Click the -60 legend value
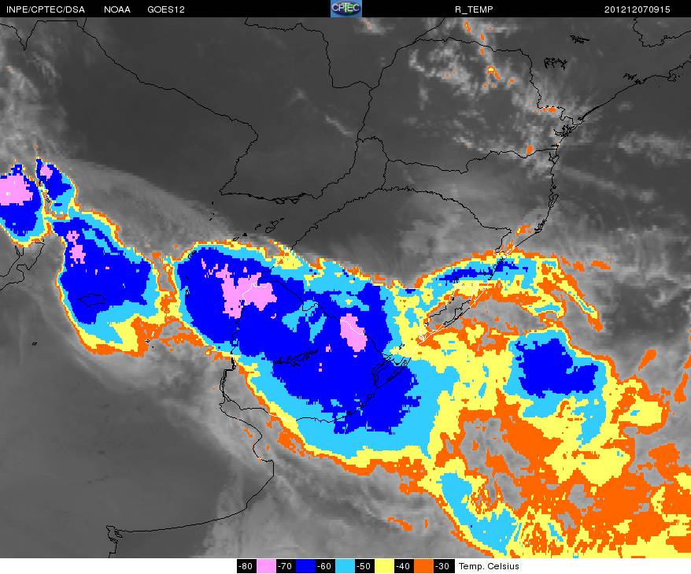The image size is (691, 574). pyautogui.click(x=325, y=566)
